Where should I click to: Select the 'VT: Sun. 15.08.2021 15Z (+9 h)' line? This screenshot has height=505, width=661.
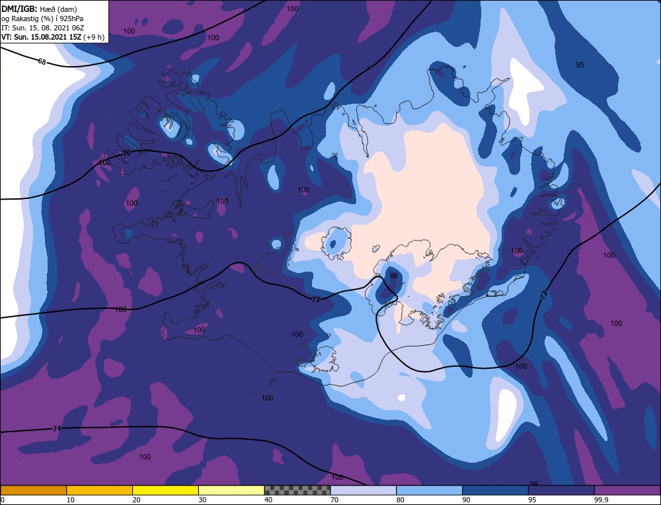click(x=53, y=37)
